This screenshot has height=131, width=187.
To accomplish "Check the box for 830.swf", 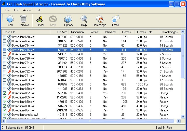I will coord(5,89).
